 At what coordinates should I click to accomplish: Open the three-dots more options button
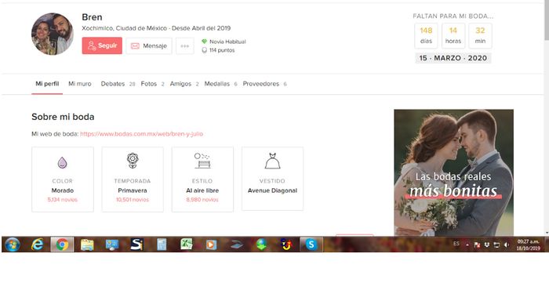click(x=185, y=46)
